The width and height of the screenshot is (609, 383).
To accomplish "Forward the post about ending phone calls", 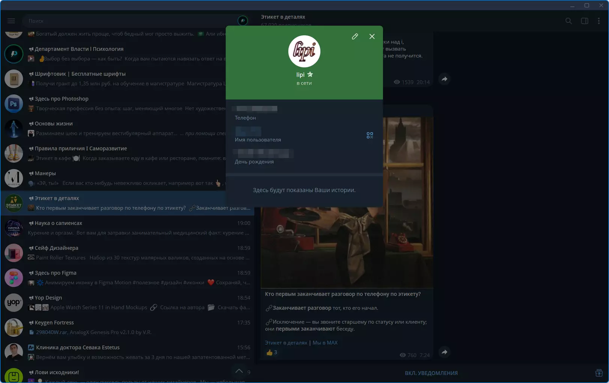I will pyautogui.click(x=444, y=352).
